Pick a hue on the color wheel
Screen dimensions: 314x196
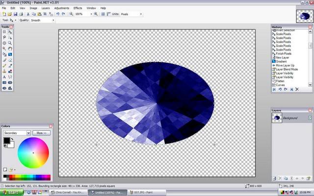33,153
